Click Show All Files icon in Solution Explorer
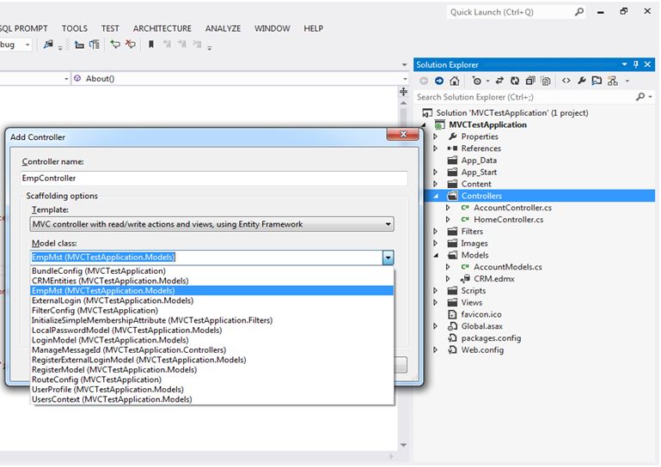 [545, 81]
